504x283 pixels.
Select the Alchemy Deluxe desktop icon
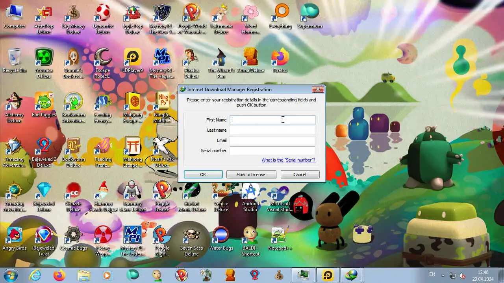(x=15, y=108)
